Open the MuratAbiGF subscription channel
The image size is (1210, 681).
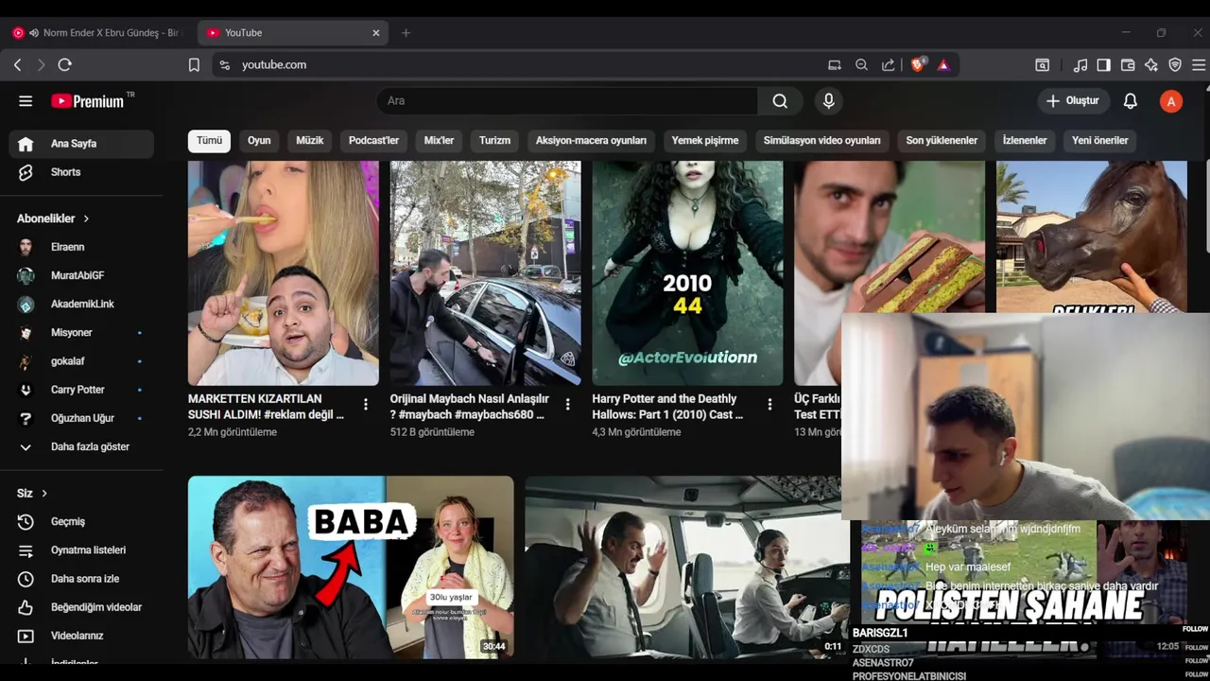pos(81,275)
